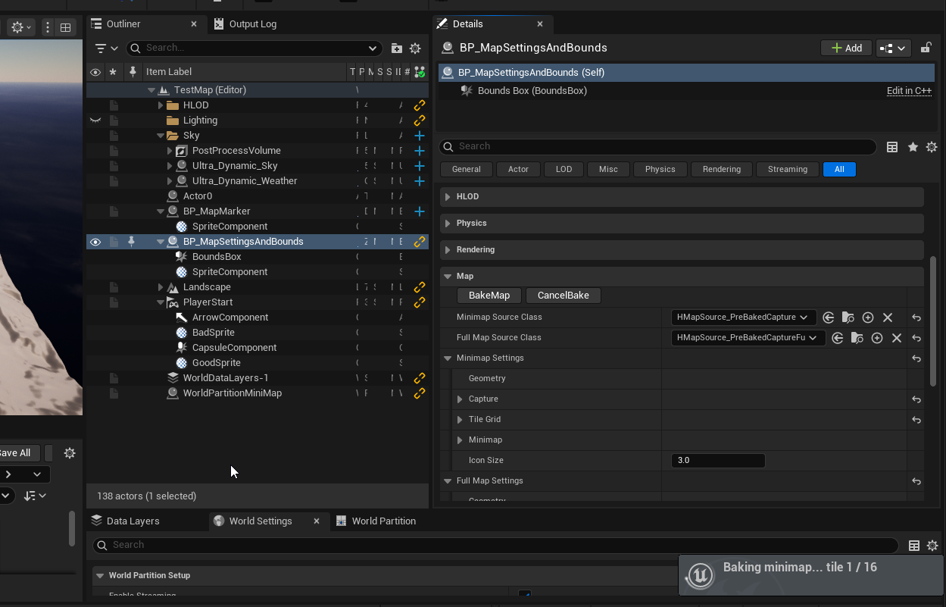Expand the HLOD folder
Screen dimensions: 946x607
coord(161,105)
